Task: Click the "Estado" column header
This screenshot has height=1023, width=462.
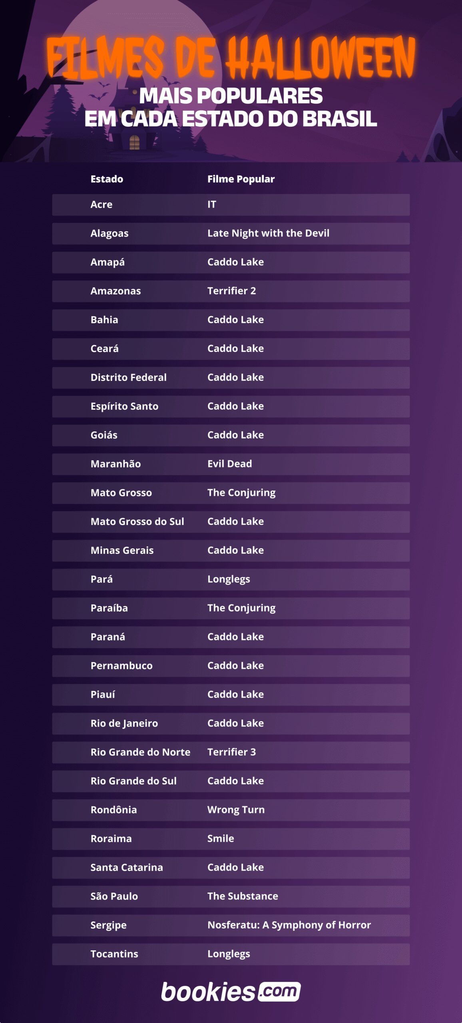Action: click(x=107, y=179)
